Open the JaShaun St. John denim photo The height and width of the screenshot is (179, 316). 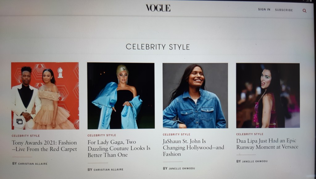point(195,96)
